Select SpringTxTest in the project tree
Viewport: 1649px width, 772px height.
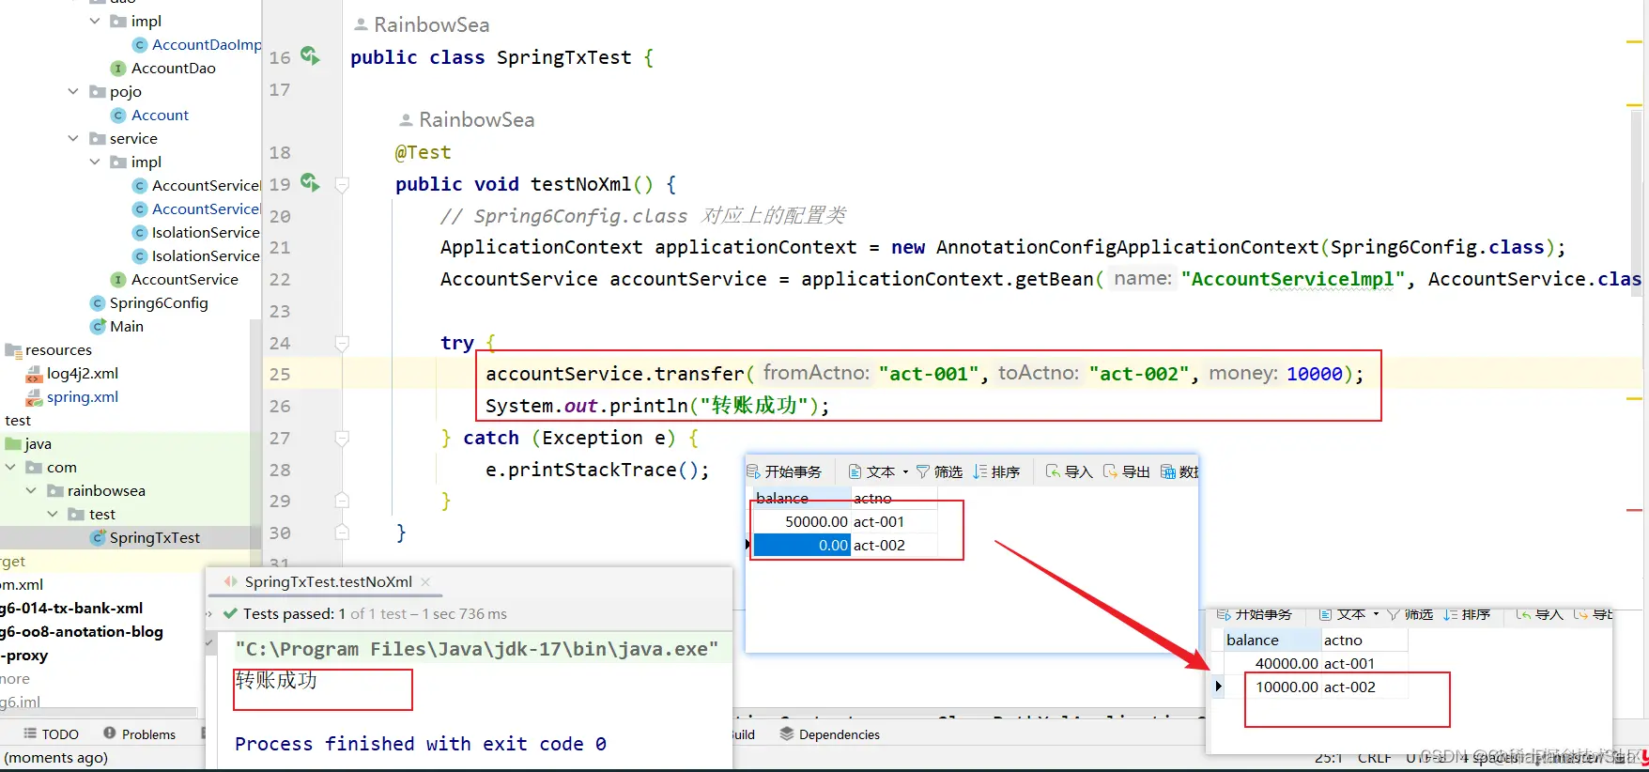click(155, 537)
